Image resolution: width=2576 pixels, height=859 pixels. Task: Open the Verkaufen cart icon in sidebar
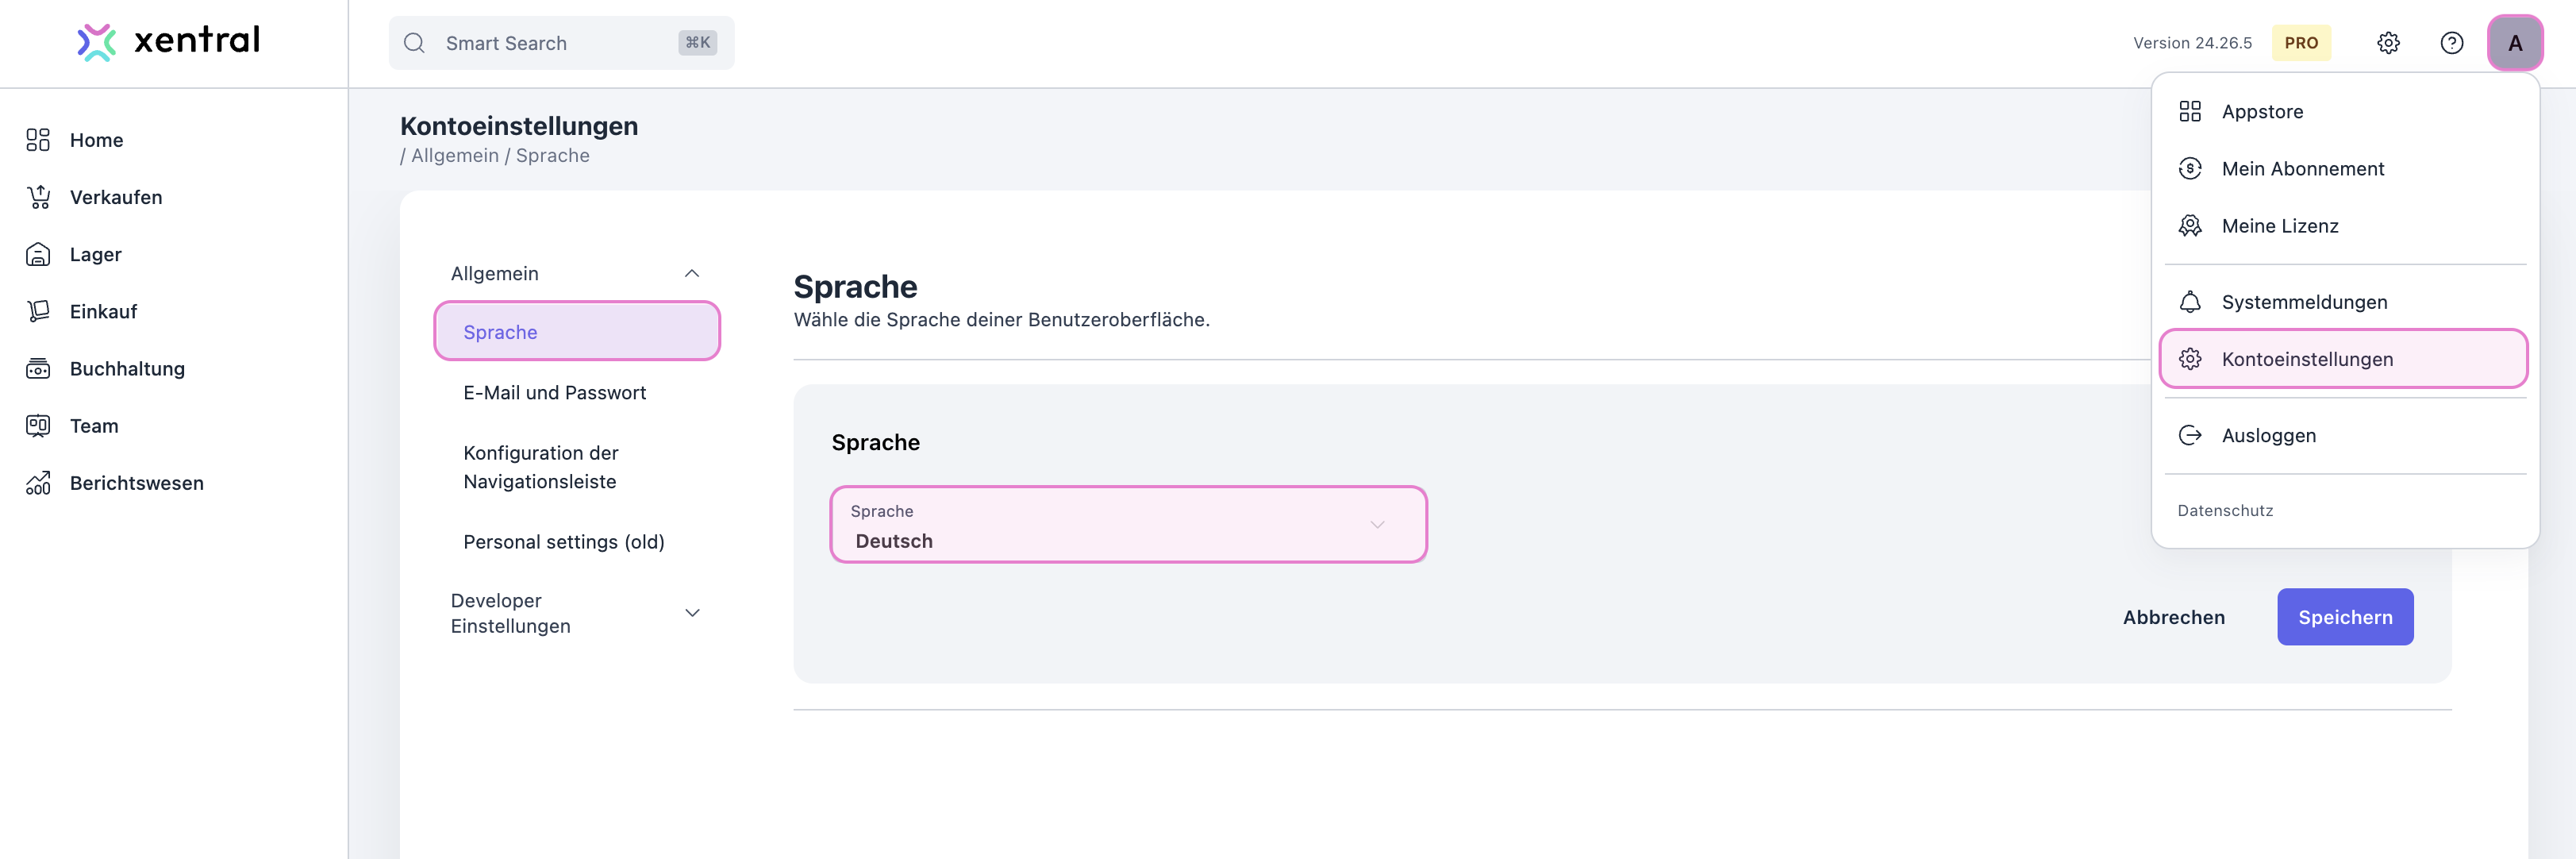[x=38, y=197]
